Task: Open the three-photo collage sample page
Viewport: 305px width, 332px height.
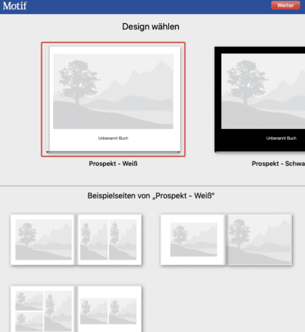Action: 43,309
